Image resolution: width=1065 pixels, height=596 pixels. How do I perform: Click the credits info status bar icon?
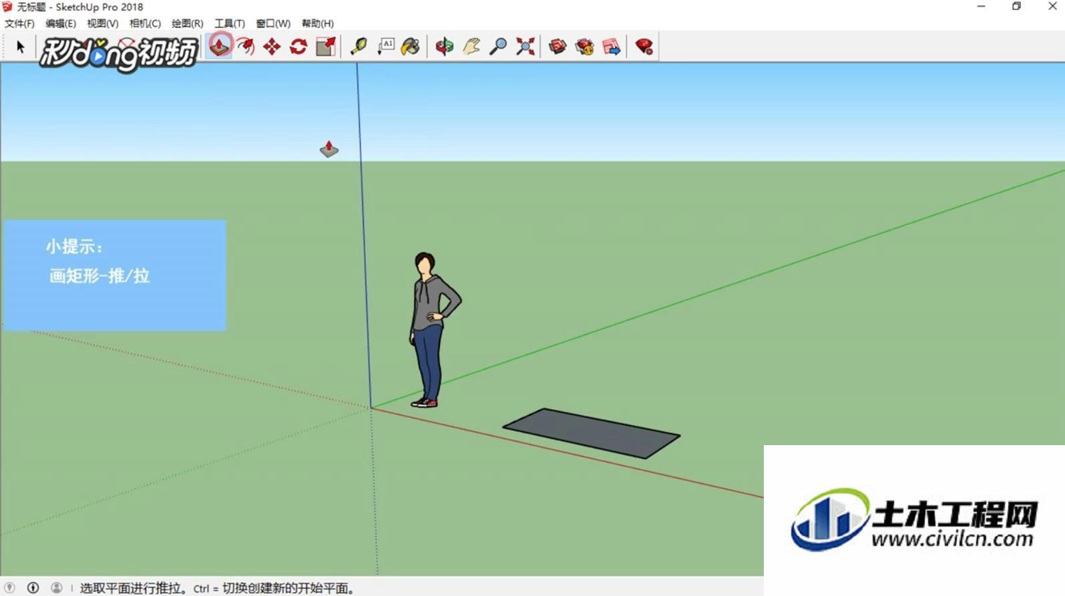pos(33,588)
